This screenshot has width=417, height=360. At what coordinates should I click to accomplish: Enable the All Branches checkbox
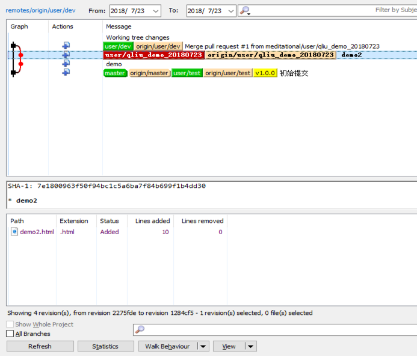pyautogui.click(x=10, y=334)
